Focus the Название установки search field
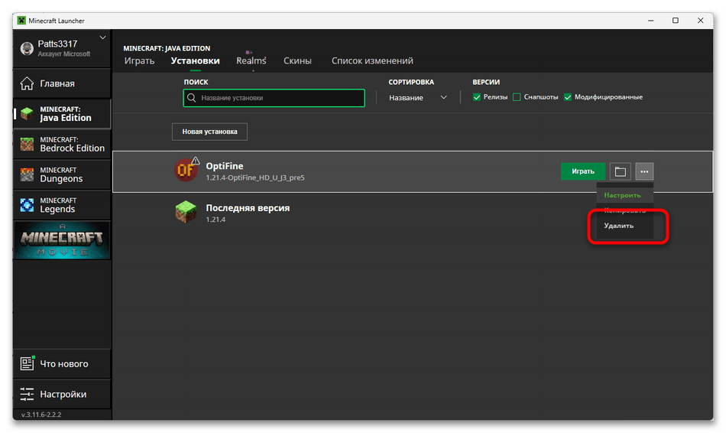The image size is (726, 433). tap(274, 98)
